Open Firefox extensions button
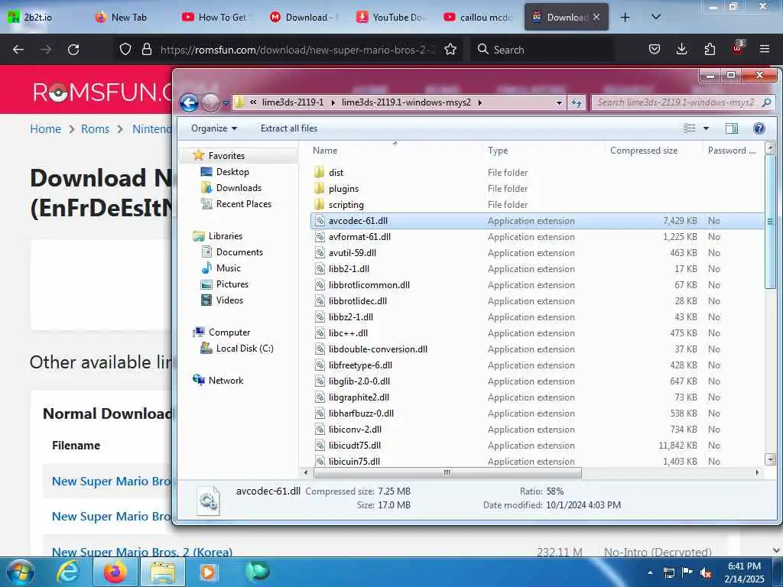783x587 pixels. coord(710,49)
